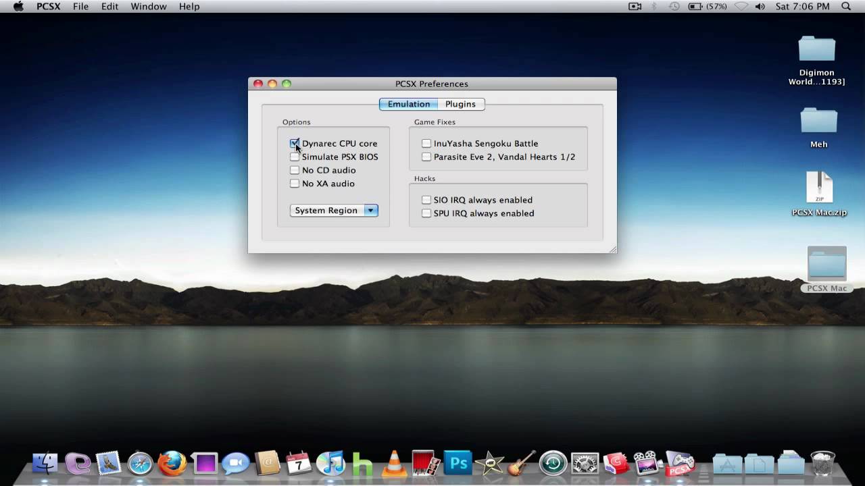Image resolution: width=865 pixels, height=486 pixels.
Task: Launch the Mail stamp app in dock
Action: pyautogui.click(x=109, y=463)
